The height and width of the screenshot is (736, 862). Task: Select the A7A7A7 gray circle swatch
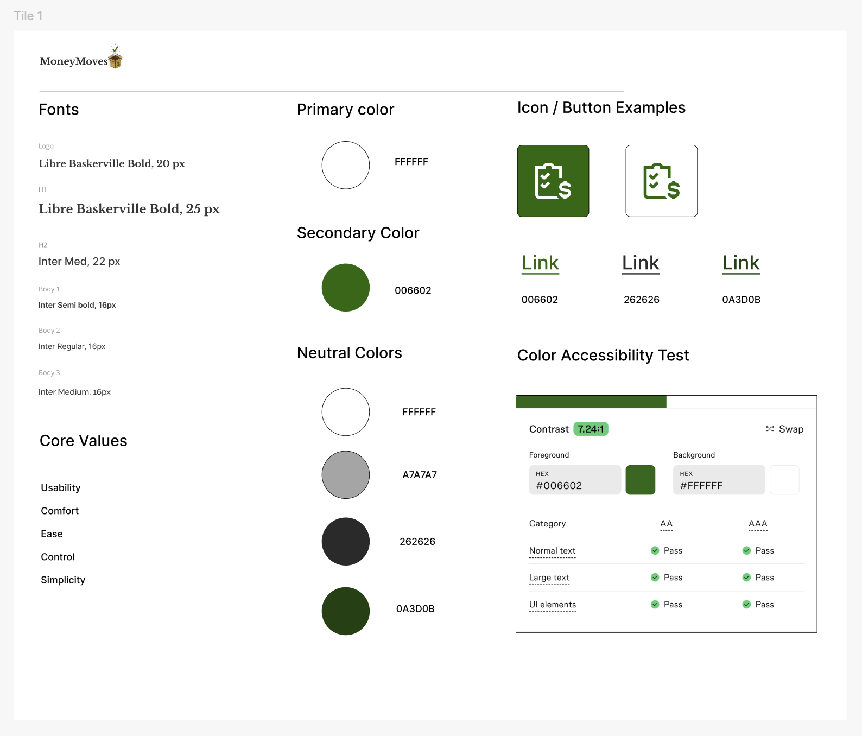(x=346, y=475)
